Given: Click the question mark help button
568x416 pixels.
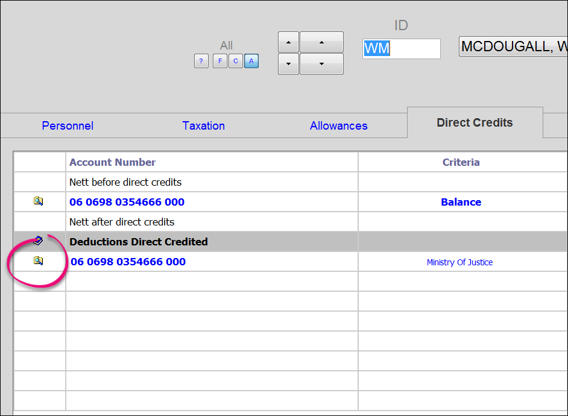Looking at the screenshot, I should (201, 61).
